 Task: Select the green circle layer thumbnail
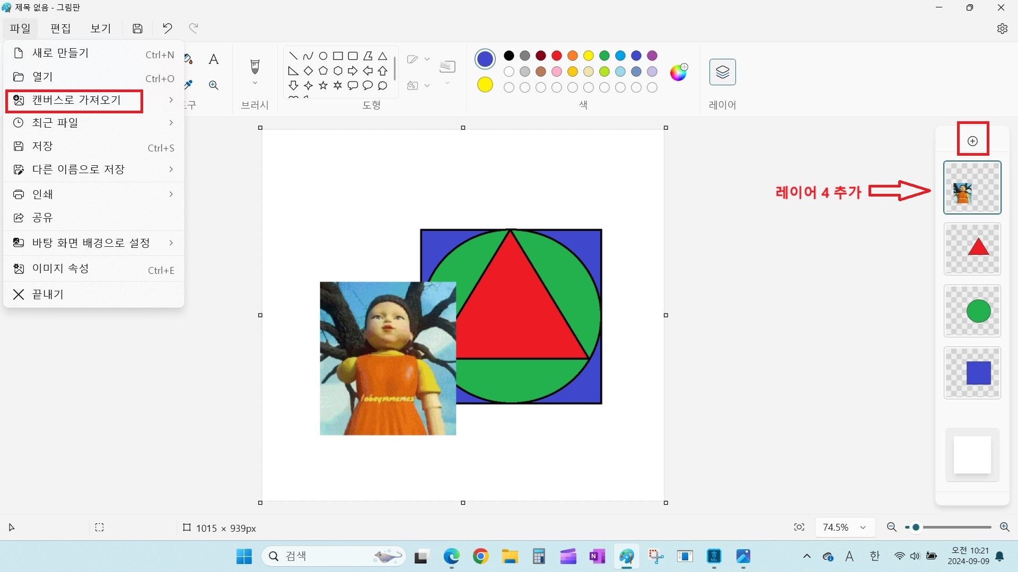tap(972, 311)
